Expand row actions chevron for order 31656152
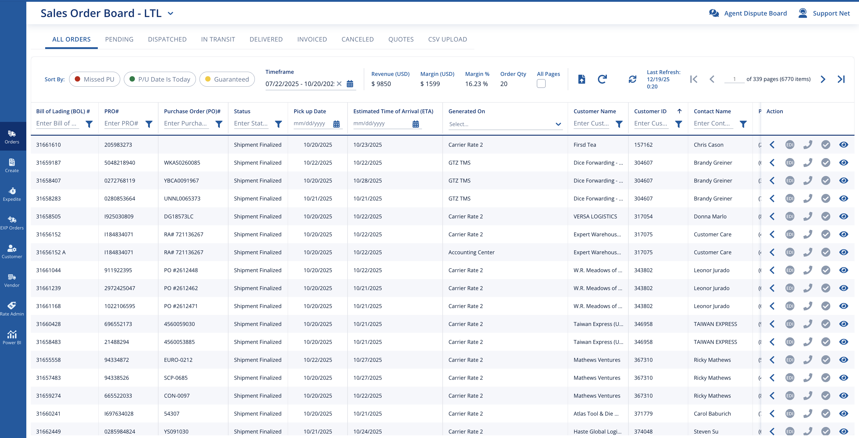 point(772,235)
